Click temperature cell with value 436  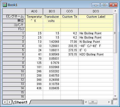click(x=34, y=89)
